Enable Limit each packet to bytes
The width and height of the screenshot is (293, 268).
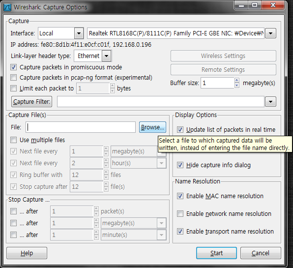tap(13, 88)
